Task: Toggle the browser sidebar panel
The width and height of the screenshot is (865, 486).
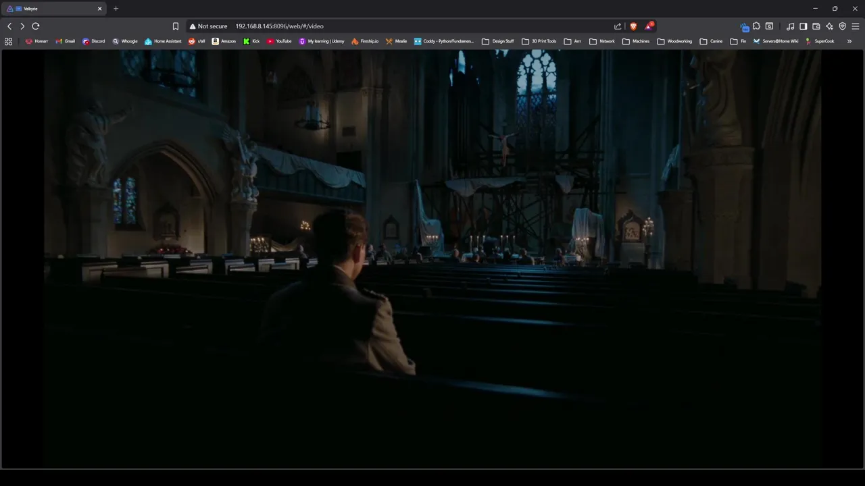Action: click(x=804, y=26)
